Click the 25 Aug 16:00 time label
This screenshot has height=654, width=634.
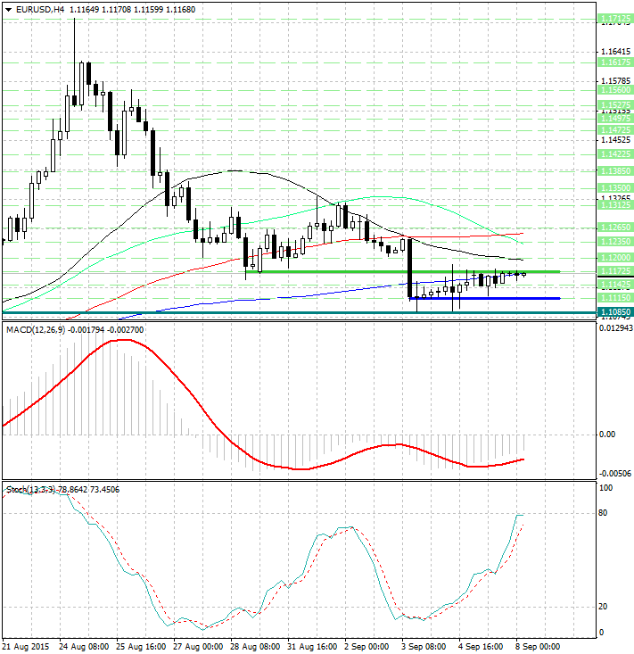(x=141, y=647)
